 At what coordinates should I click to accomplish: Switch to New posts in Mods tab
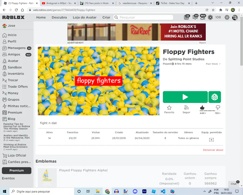(x=97, y=3)
